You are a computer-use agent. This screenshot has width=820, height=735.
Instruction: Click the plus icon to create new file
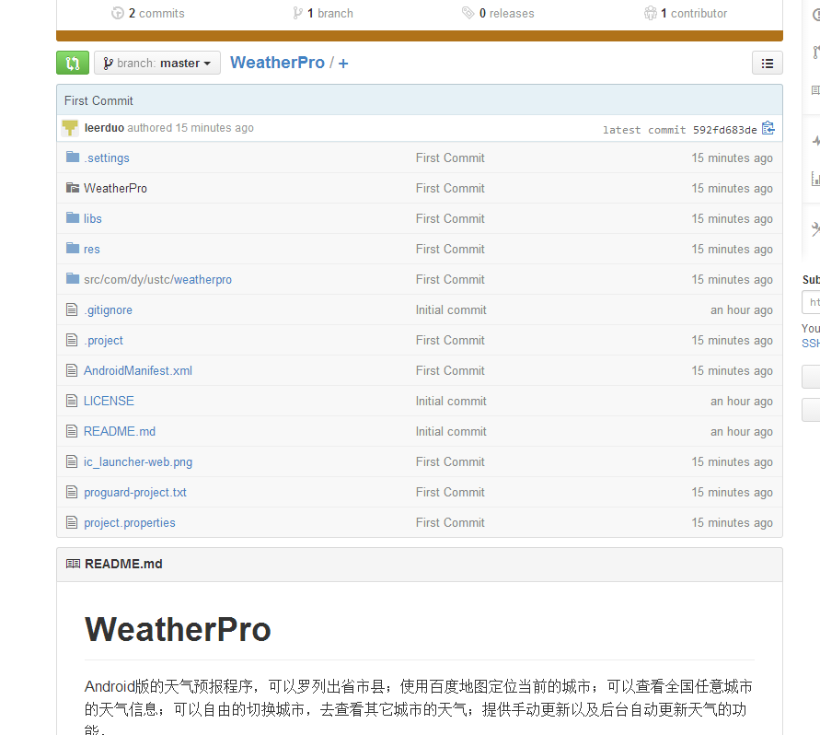pos(343,64)
